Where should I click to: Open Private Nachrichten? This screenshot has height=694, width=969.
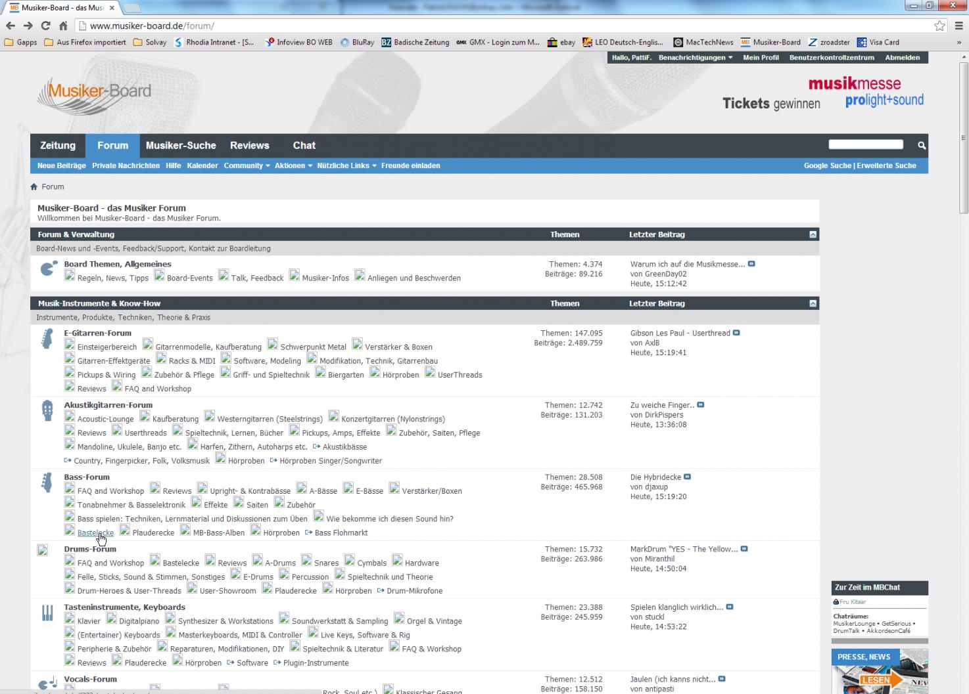(x=126, y=165)
